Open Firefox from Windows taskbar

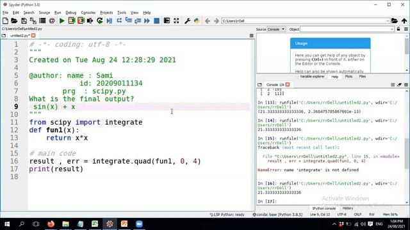pos(51,224)
